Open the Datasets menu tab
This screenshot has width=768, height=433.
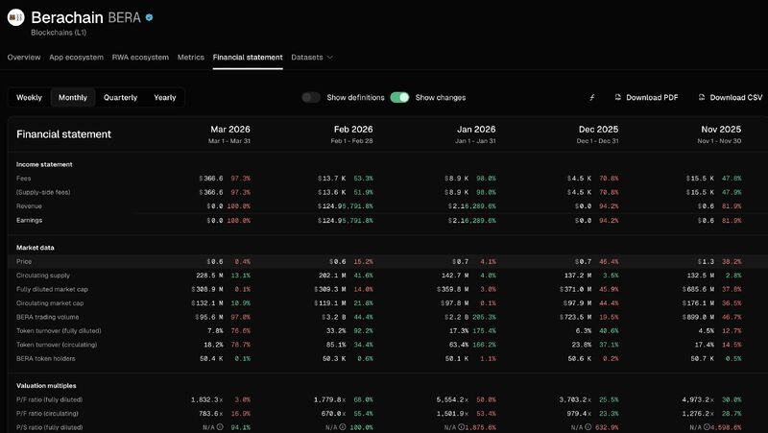pos(312,58)
